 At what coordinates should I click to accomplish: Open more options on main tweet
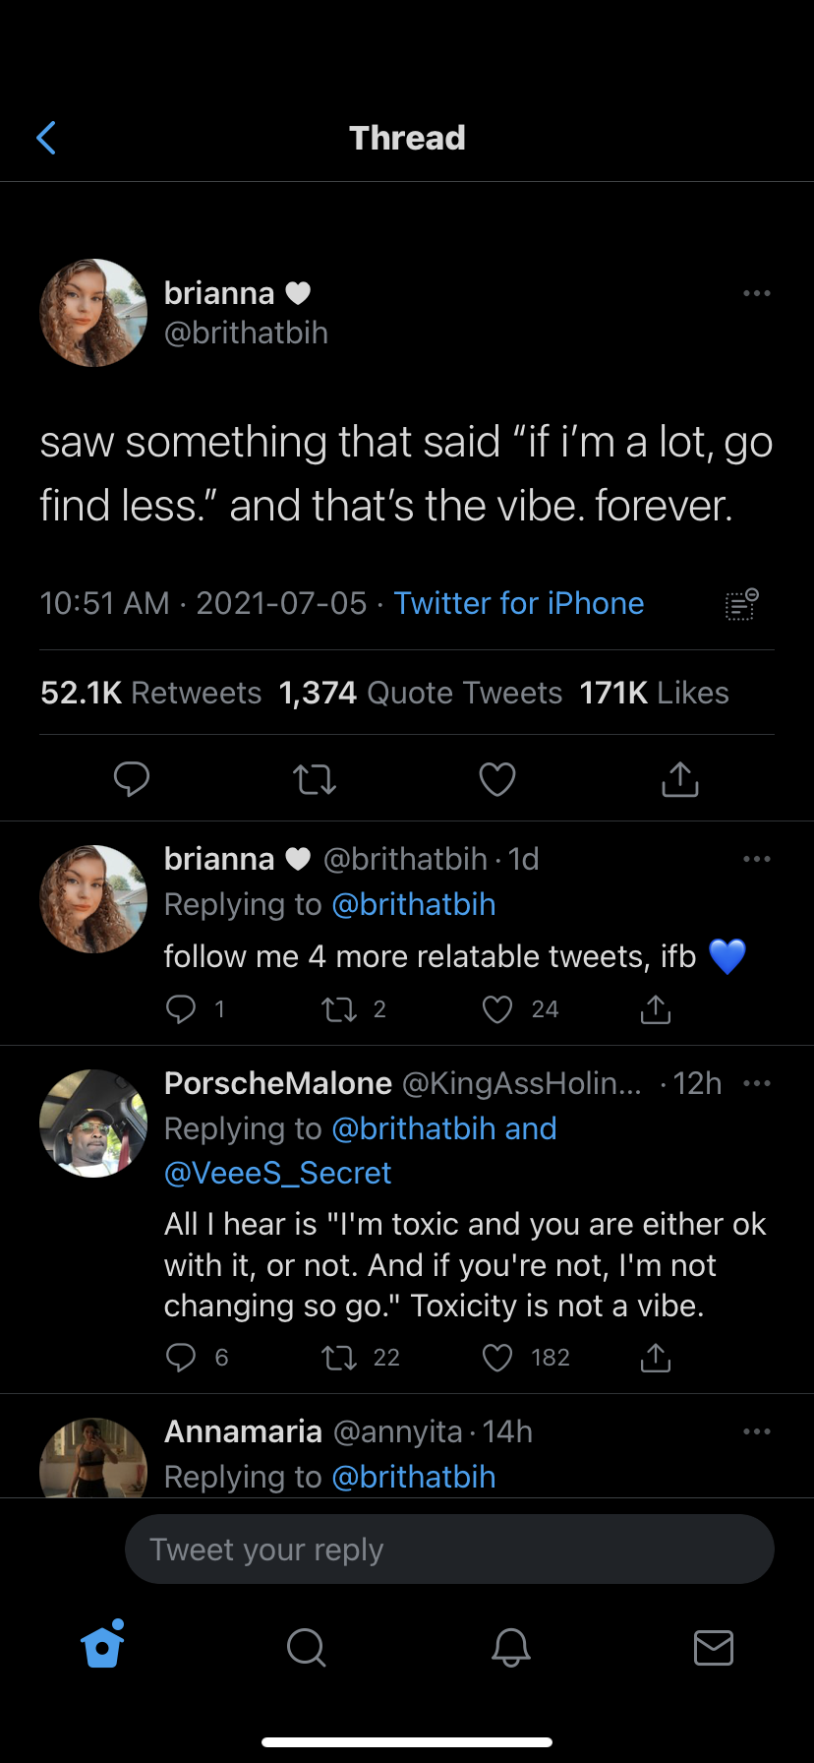point(756,293)
